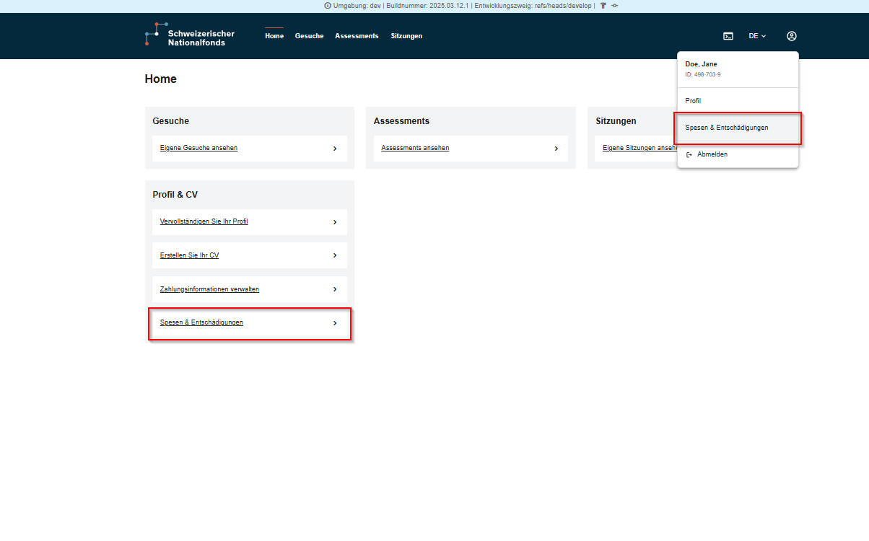Open the Gesuche navigation tab
Image resolution: width=869 pixels, height=541 pixels.
click(309, 36)
